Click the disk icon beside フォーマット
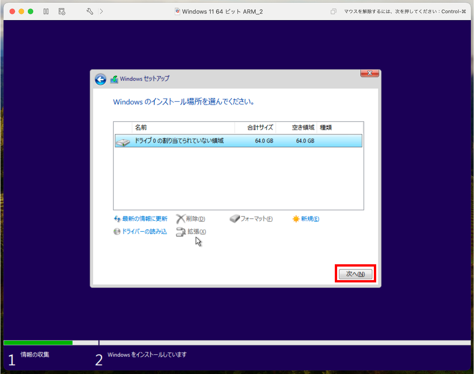The height and width of the screenshot is (374, 474). [x=235, y=219]
